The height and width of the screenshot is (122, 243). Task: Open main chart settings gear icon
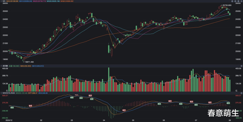241,1
